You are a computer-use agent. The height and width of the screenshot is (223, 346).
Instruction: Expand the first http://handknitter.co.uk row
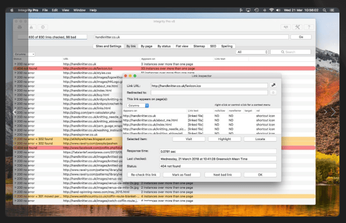click(16, 64)
